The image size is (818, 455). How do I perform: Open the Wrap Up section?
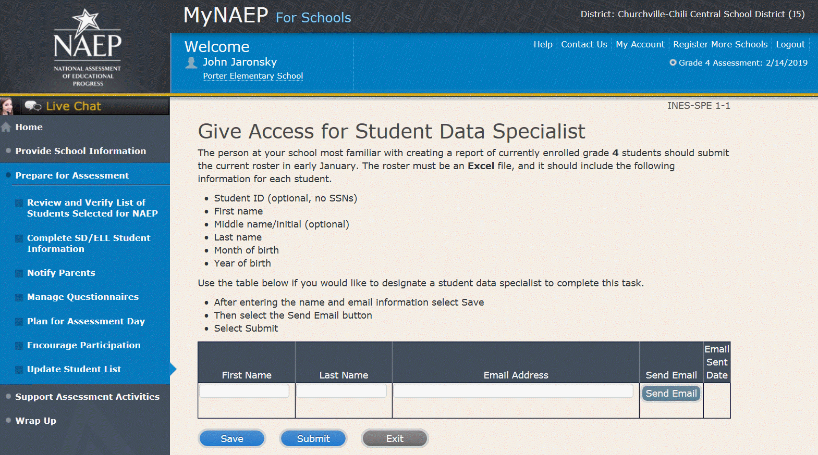(x=35, y=421)
